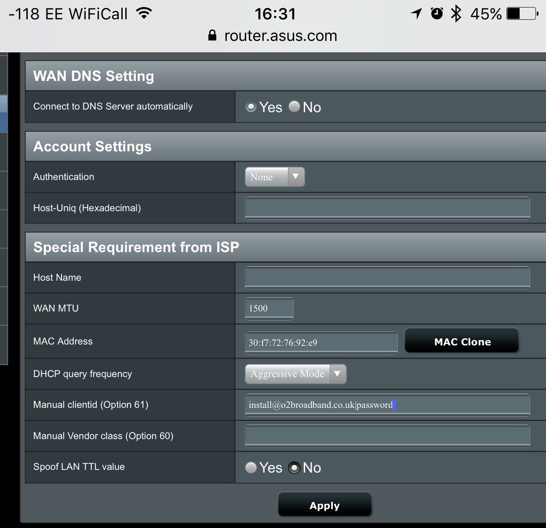Viewport: 546px width, 528px height.
Task: Tap the battery indicator icon
Action: click(x=522, y=14)
